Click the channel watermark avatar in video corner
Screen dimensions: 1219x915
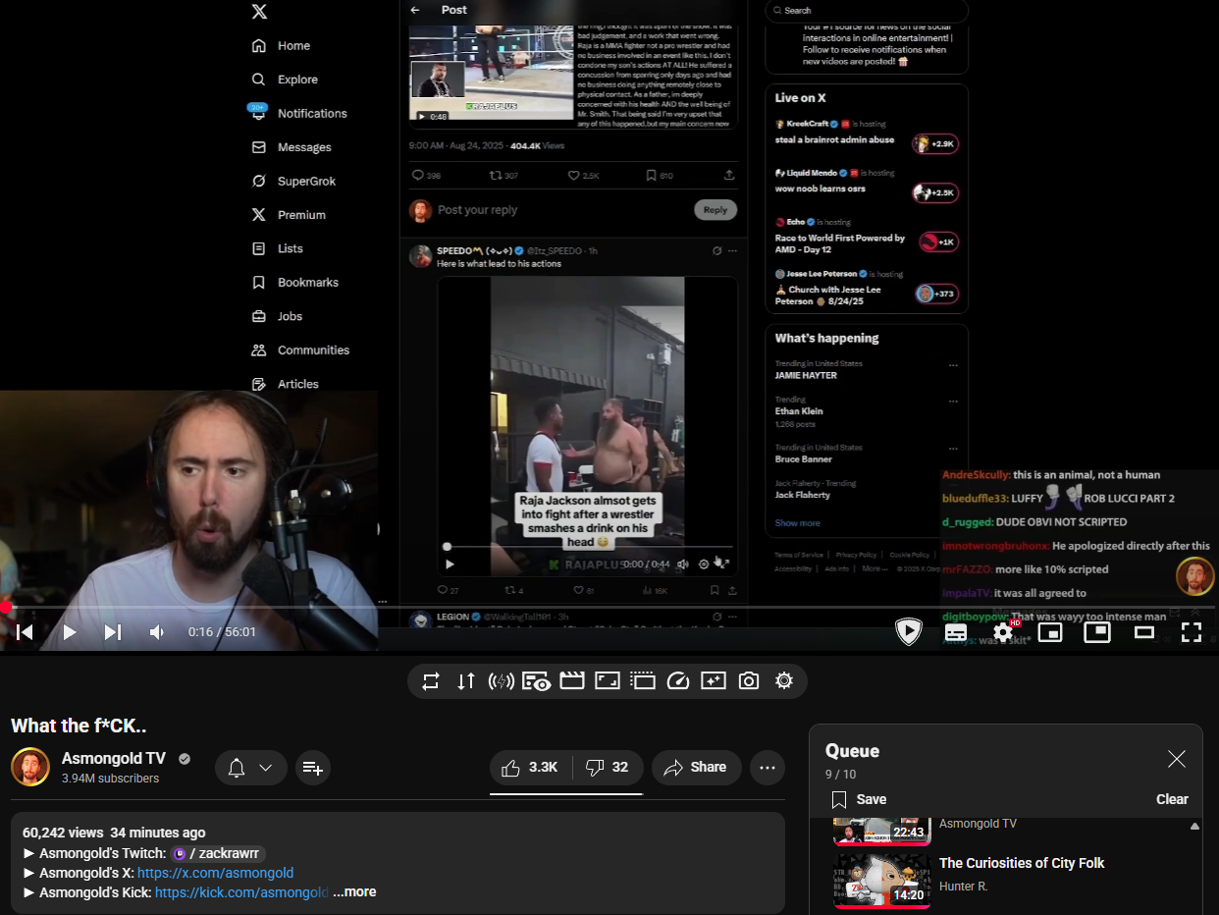point(1195,576)
